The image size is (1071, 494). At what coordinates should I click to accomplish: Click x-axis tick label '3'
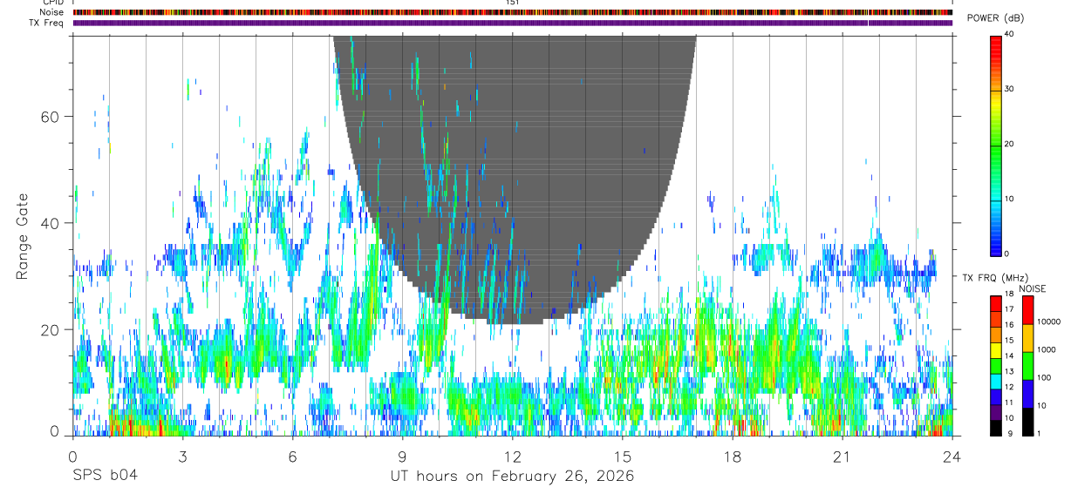[182, 457]
